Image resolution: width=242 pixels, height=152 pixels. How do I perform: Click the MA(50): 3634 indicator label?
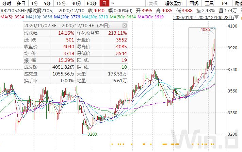(123, 17)
